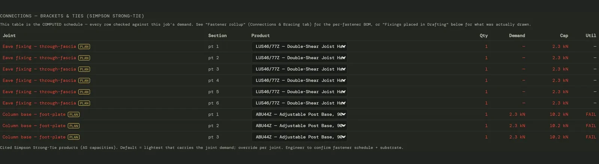Select 'Eave fixing — through-fascia' text in pt 4 row

click(x=39, y=81)
